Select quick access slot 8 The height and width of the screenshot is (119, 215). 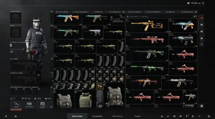click(x=36, y=92)
